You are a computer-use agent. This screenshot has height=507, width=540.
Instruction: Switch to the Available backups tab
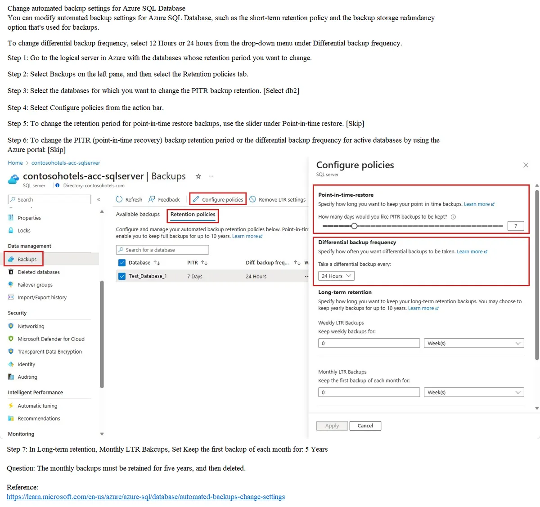(138, 215)
